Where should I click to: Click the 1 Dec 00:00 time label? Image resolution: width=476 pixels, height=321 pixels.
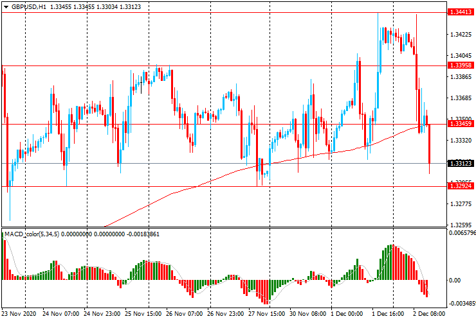(x=347, y=314)
